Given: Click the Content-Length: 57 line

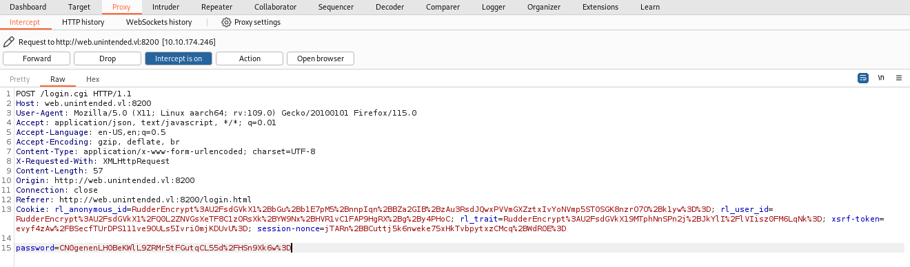Looking at the screenshot, I should [60, 171].
